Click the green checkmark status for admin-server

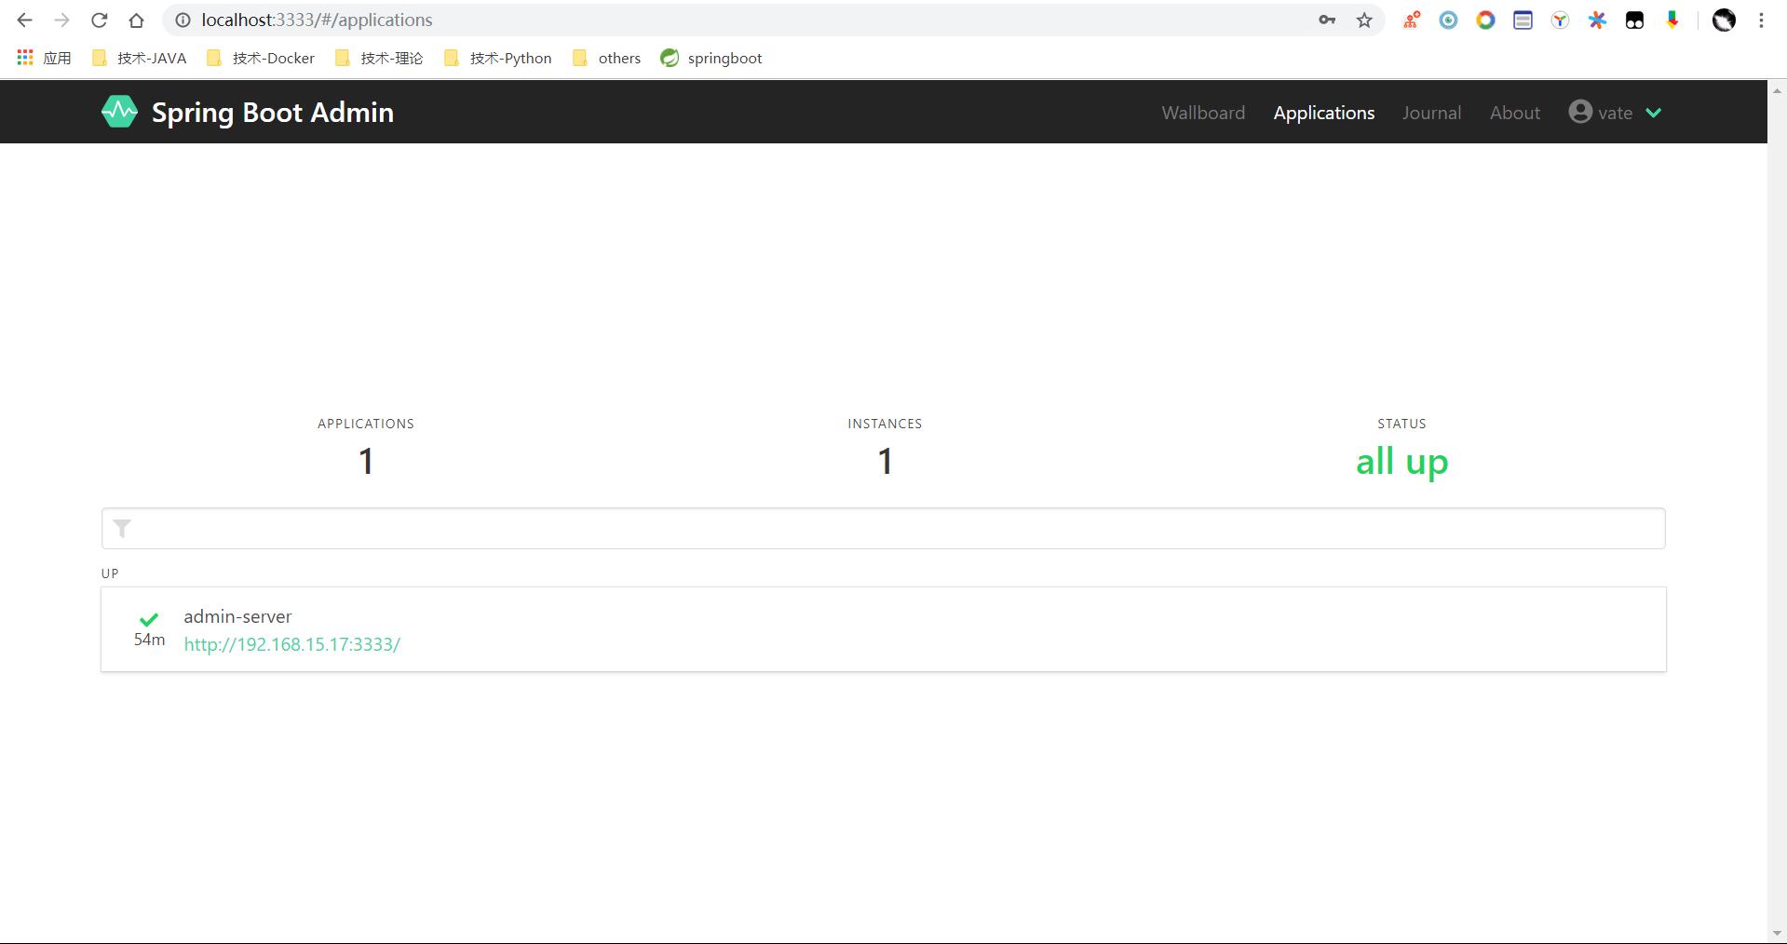tap(149, 619)
